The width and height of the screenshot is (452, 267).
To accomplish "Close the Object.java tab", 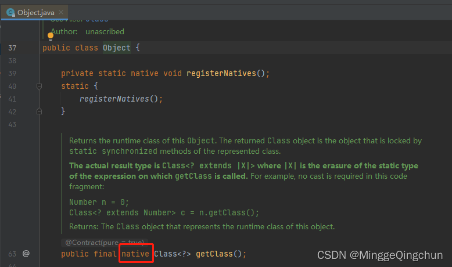I will click(61, 12).
